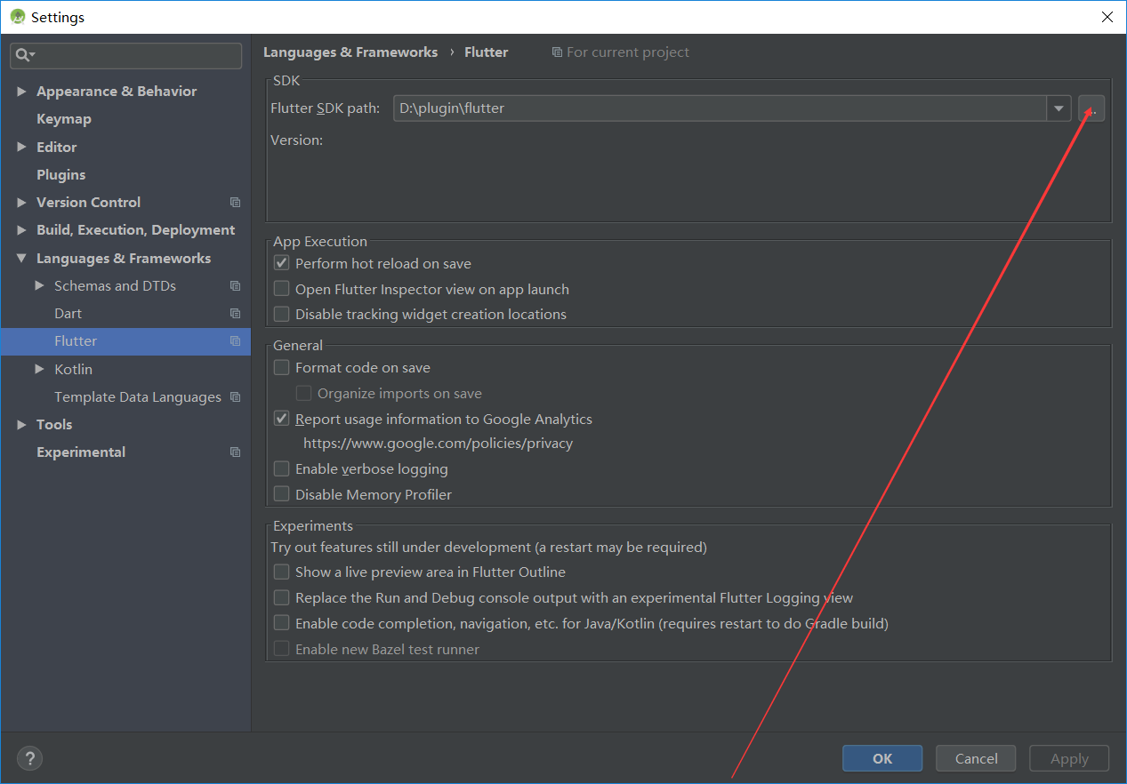
Task: Collapse Languages & Frameworks section
Action: pyautogui.click(x=21, y=259)
